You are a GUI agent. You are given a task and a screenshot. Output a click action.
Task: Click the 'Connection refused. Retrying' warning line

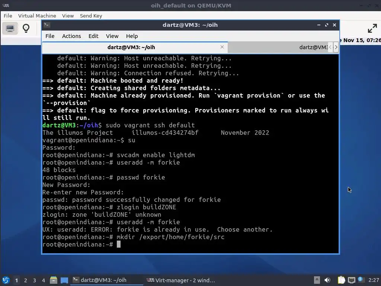point(148,73)
